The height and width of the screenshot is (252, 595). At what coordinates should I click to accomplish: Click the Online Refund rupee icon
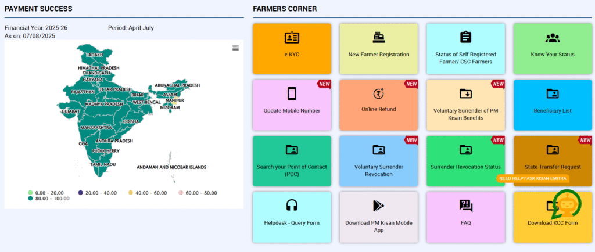tap(378, 94)
